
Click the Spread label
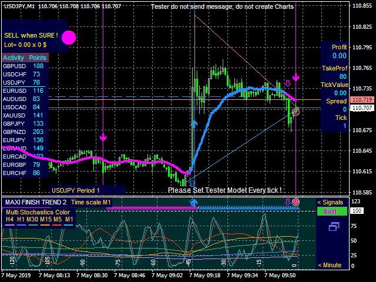tap(336, 101)
